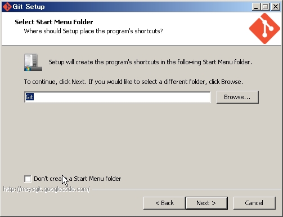
Task: Go to previous step with < Back
Action: point(164,203)
